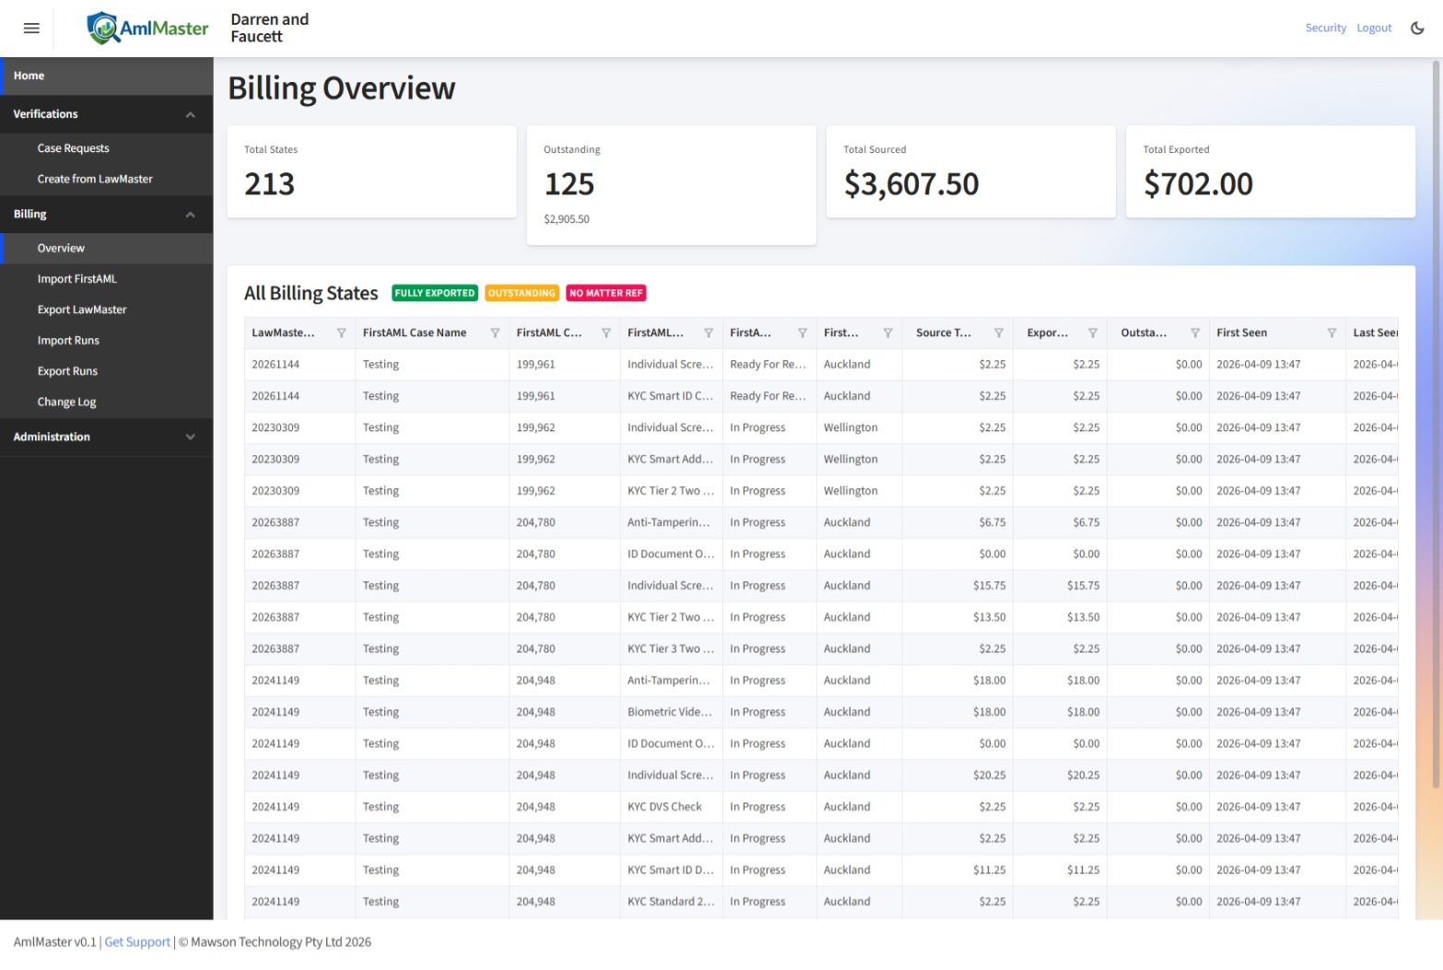Toggle the NO MATTER REF filter badge
This screenshot has width=1443, height=970.
coord(605,293)
